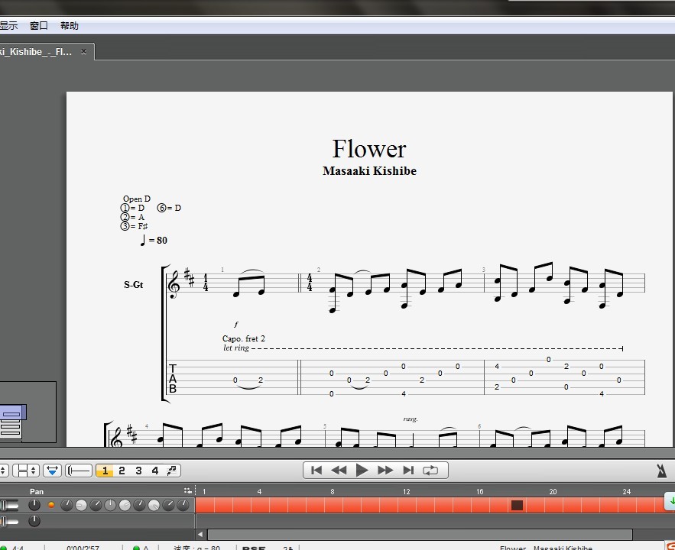Click bar 20 on the timeline ruler

click(553, 491)
